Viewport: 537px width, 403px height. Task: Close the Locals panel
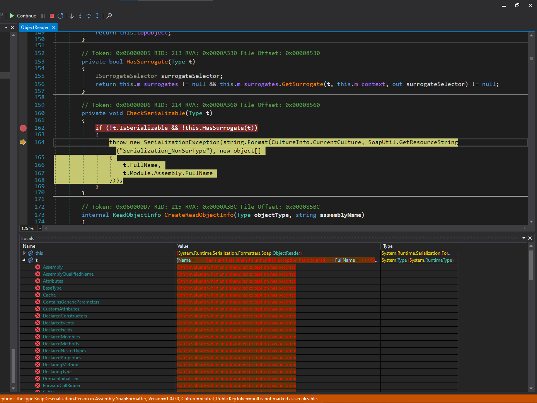click(x=530, y=238)
